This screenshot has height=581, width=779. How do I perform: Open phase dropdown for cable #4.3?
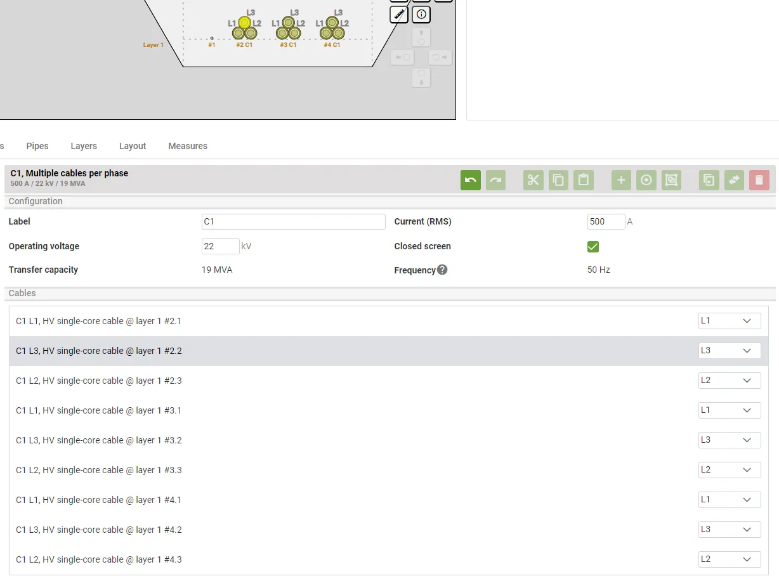(729, 559)
